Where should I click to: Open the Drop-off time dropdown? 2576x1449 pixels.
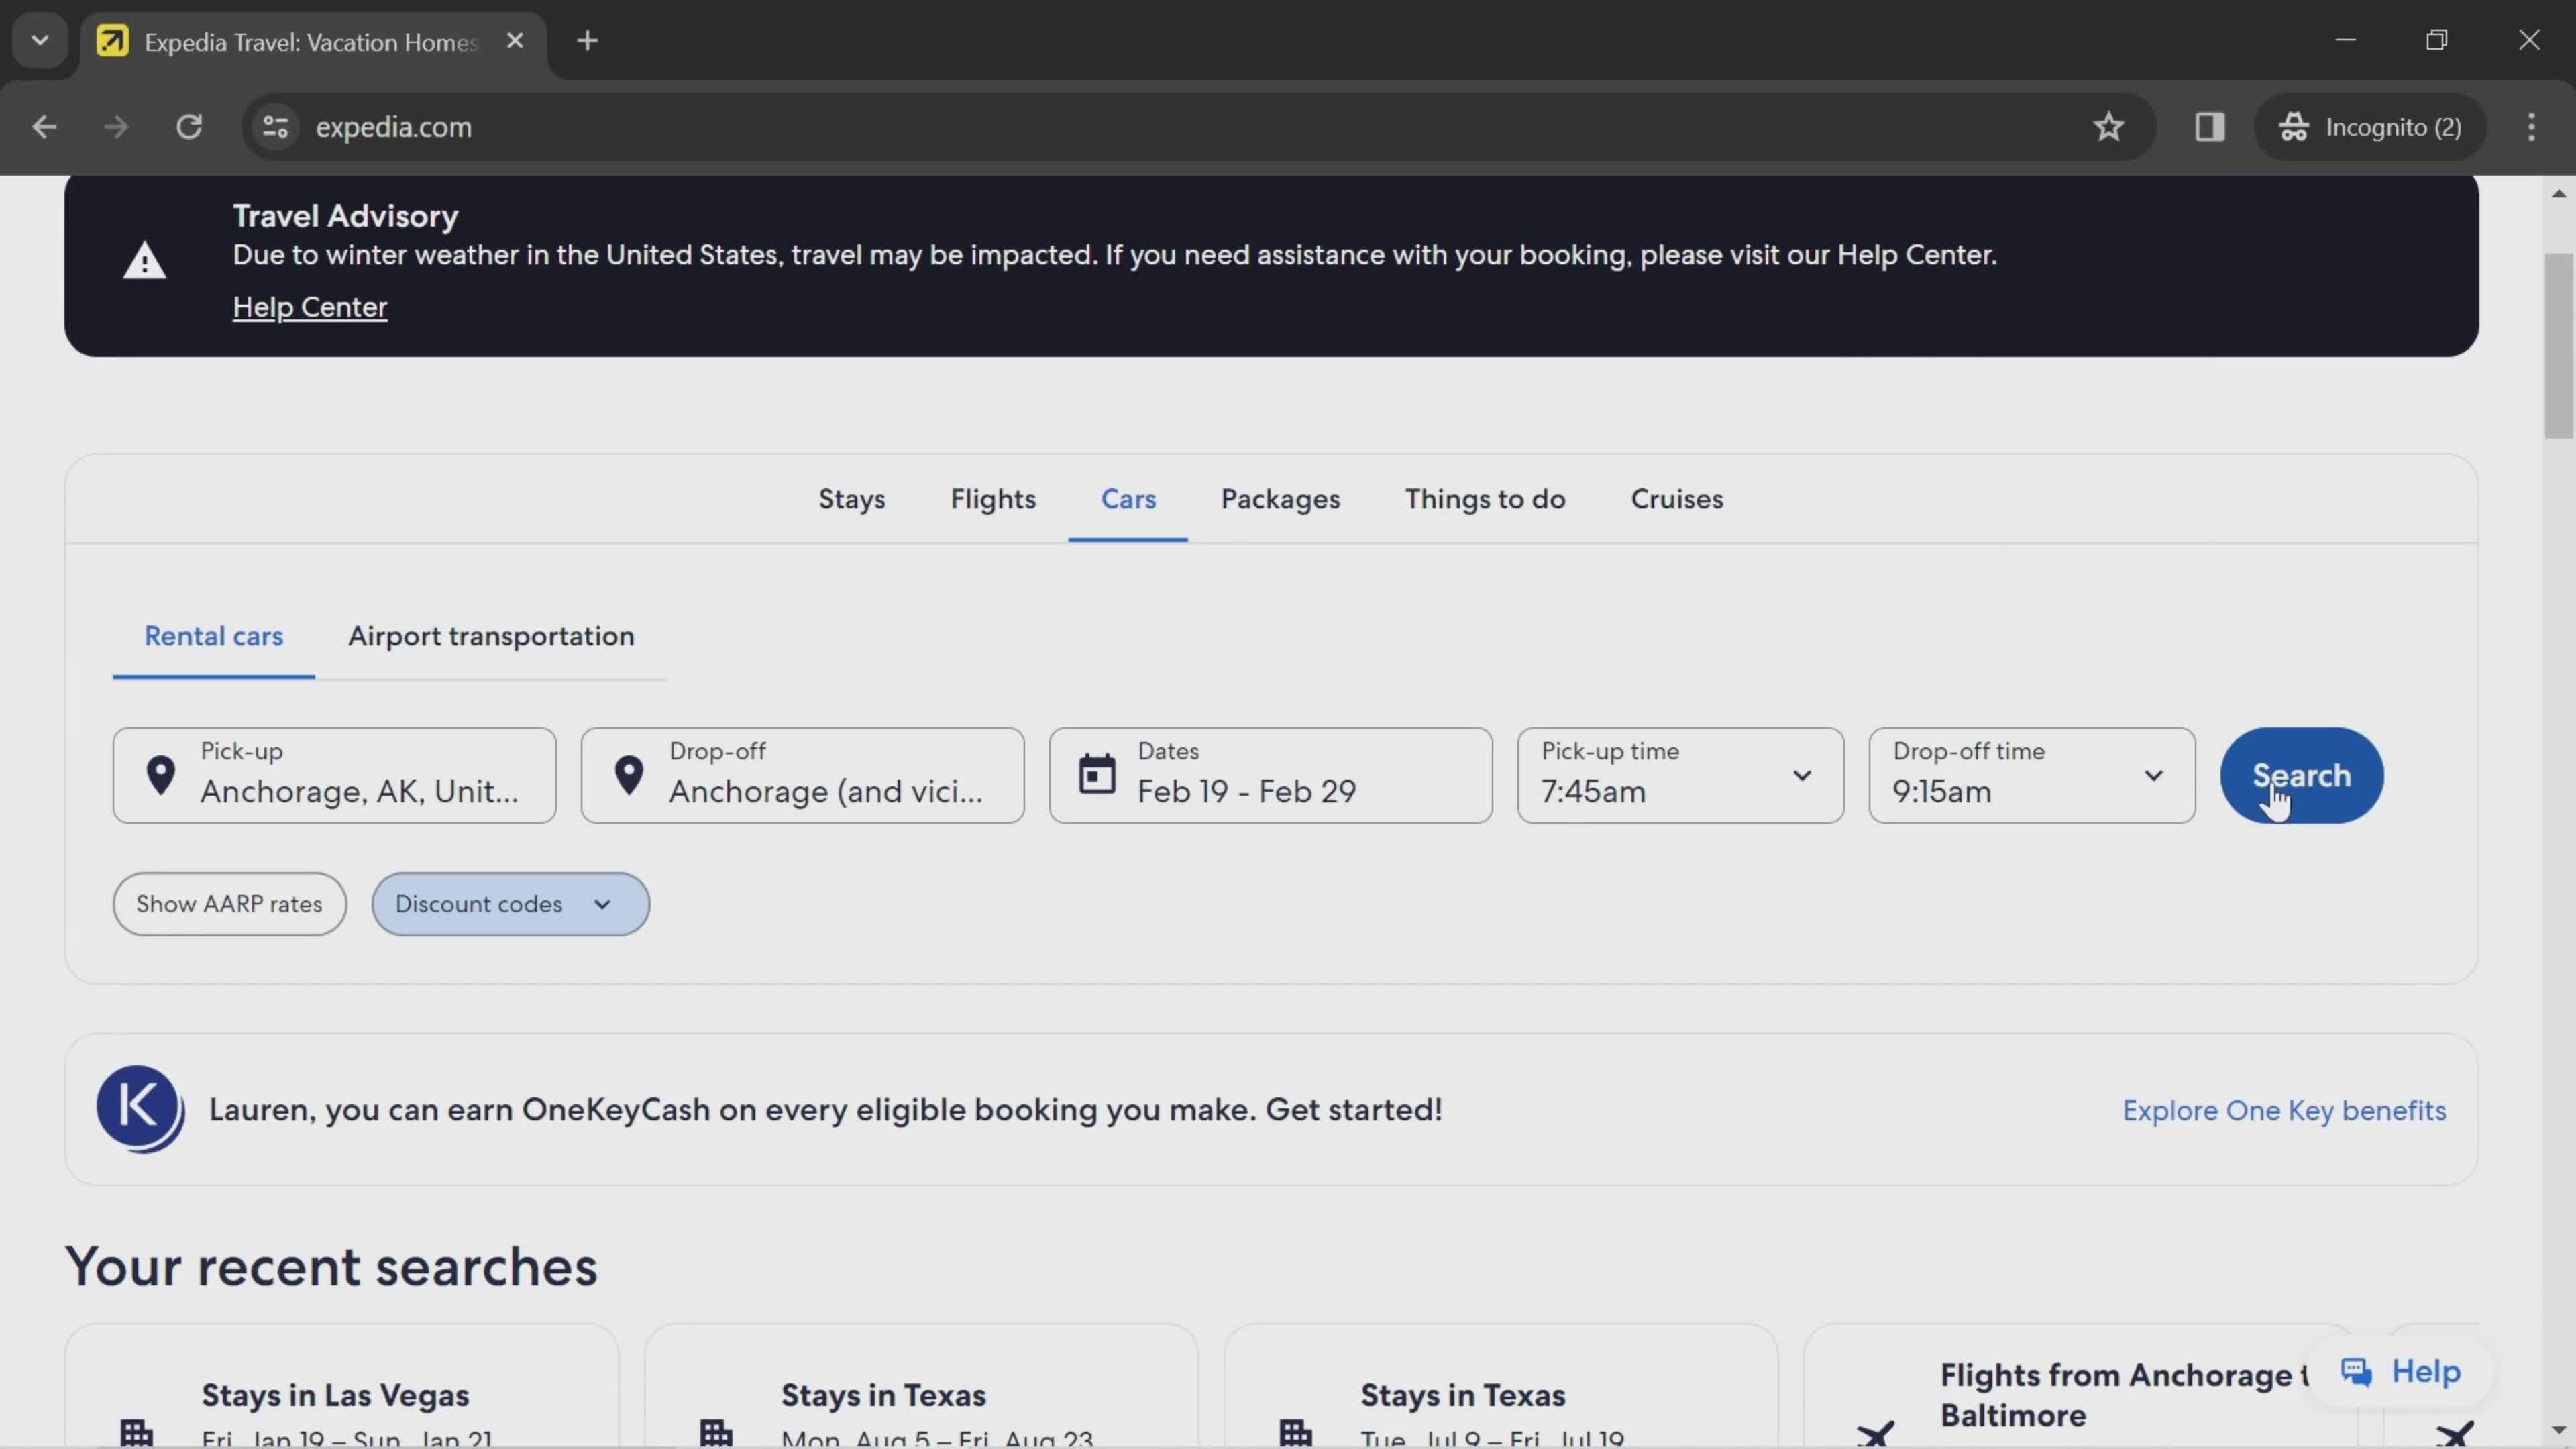tap(2032, 775)
